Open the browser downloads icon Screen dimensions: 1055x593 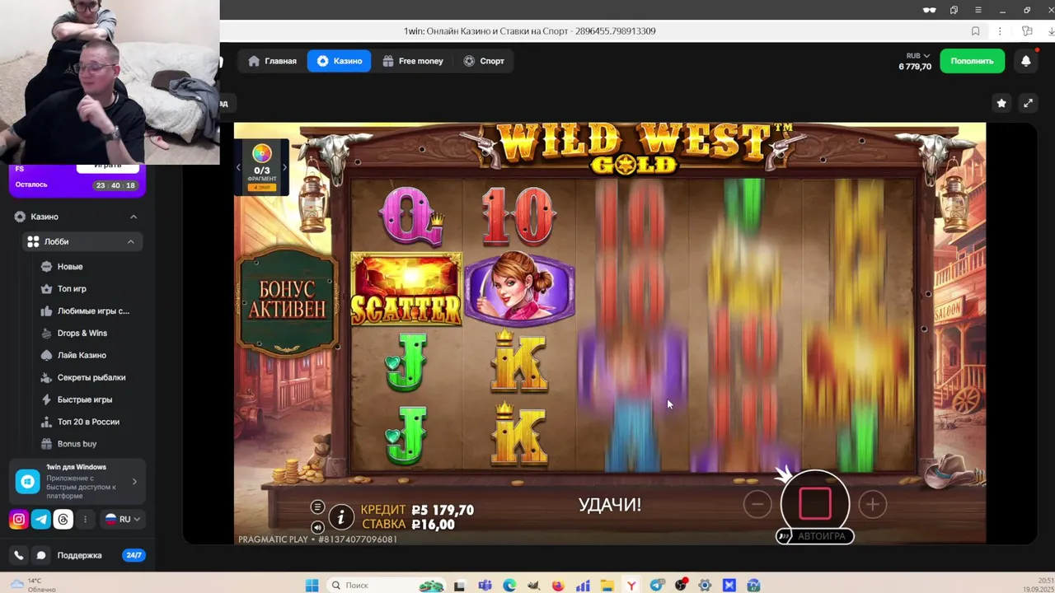[x=1050, y=31]
